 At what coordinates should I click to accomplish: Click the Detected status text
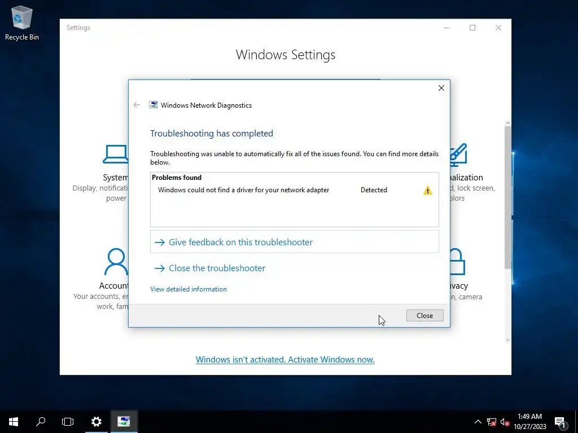[x=374, y=190]
